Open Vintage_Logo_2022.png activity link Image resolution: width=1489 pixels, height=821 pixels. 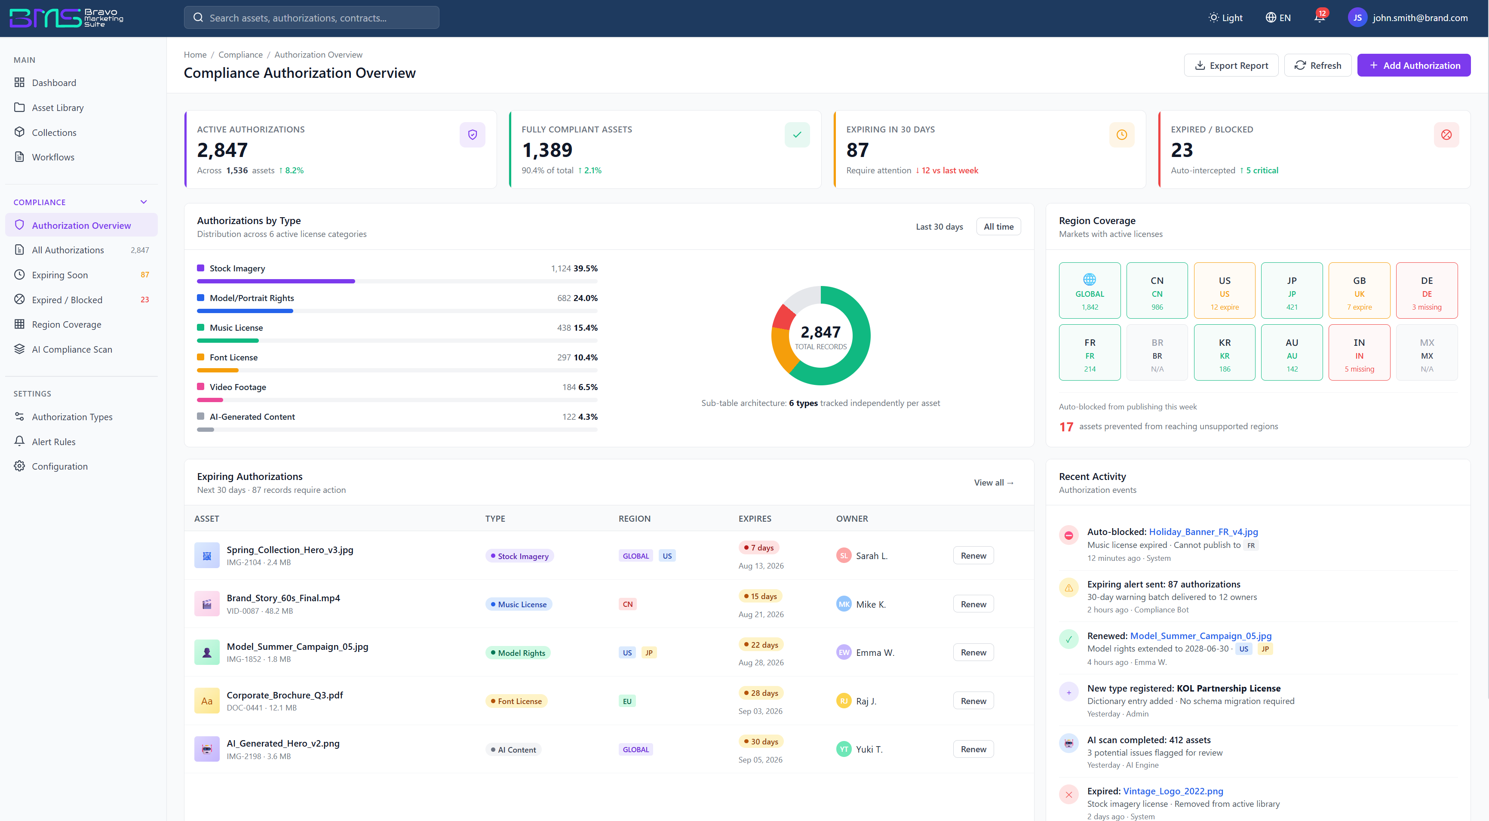pyautogui.click(x=1173, y=791)
